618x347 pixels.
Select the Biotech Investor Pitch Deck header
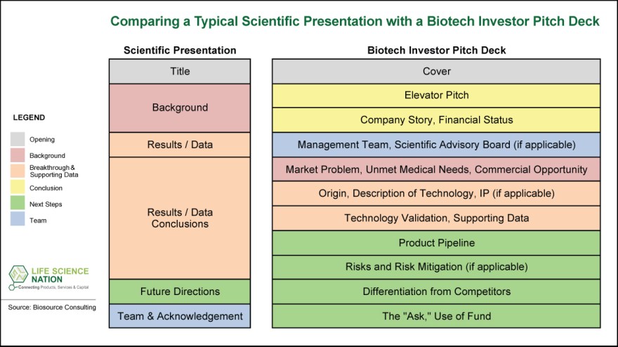click(x=436, y=51)
